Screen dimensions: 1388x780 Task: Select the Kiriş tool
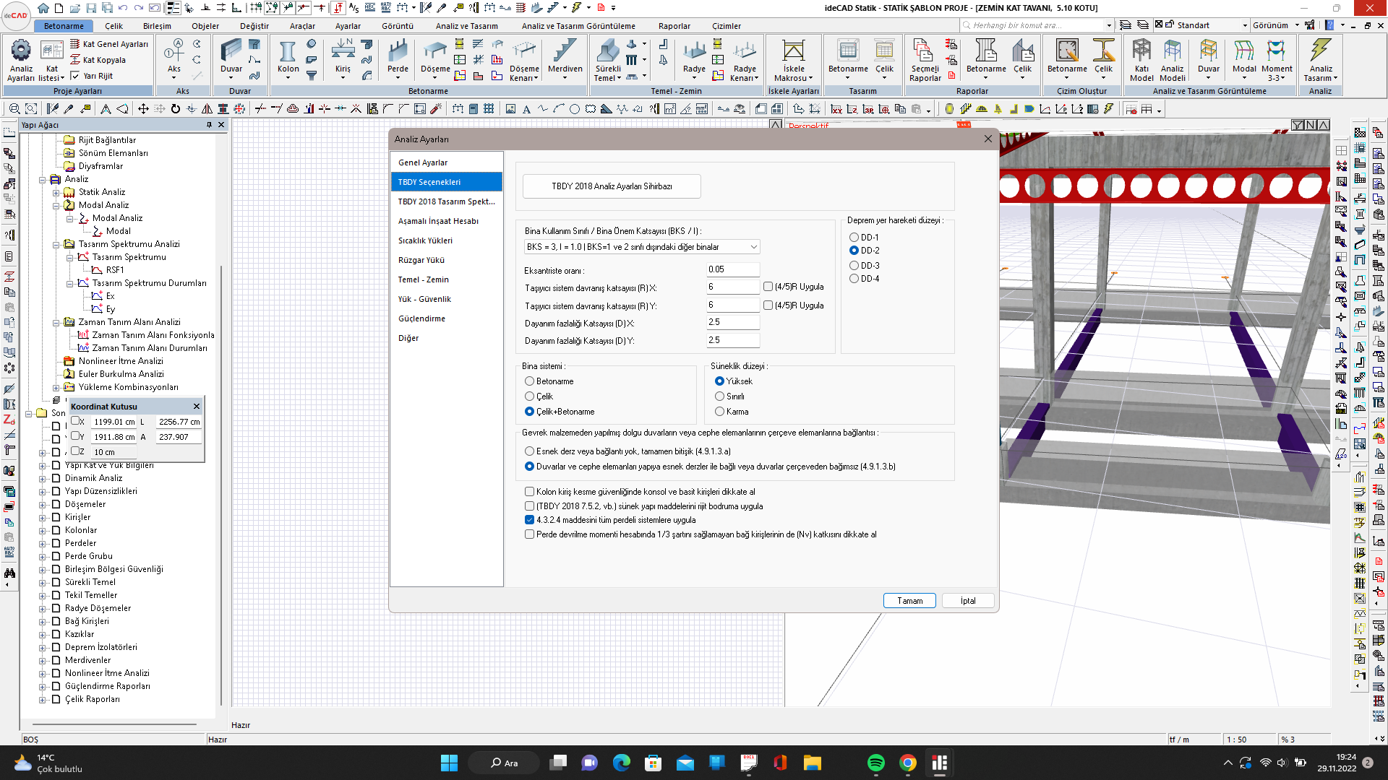343,58
